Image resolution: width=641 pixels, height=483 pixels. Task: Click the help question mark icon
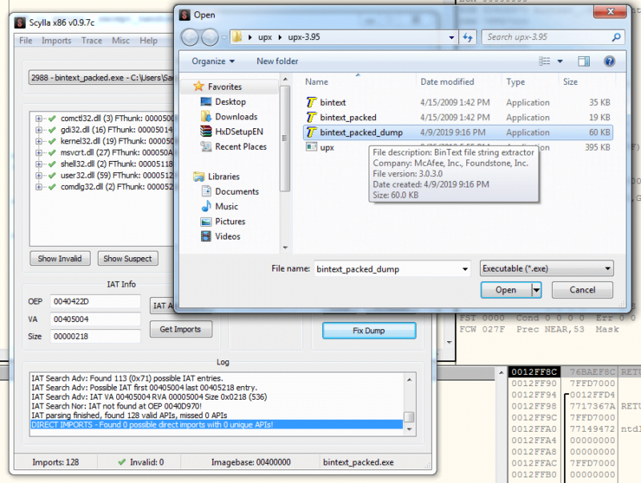point(609,61)
